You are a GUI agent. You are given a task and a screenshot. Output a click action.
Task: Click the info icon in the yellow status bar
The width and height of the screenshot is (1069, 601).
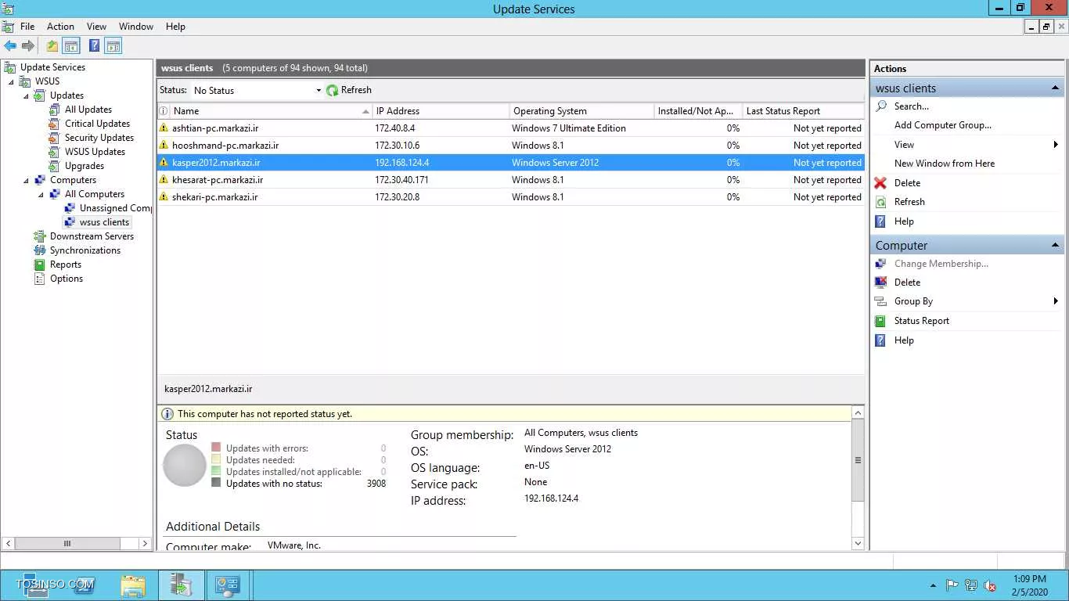[167, 414]
